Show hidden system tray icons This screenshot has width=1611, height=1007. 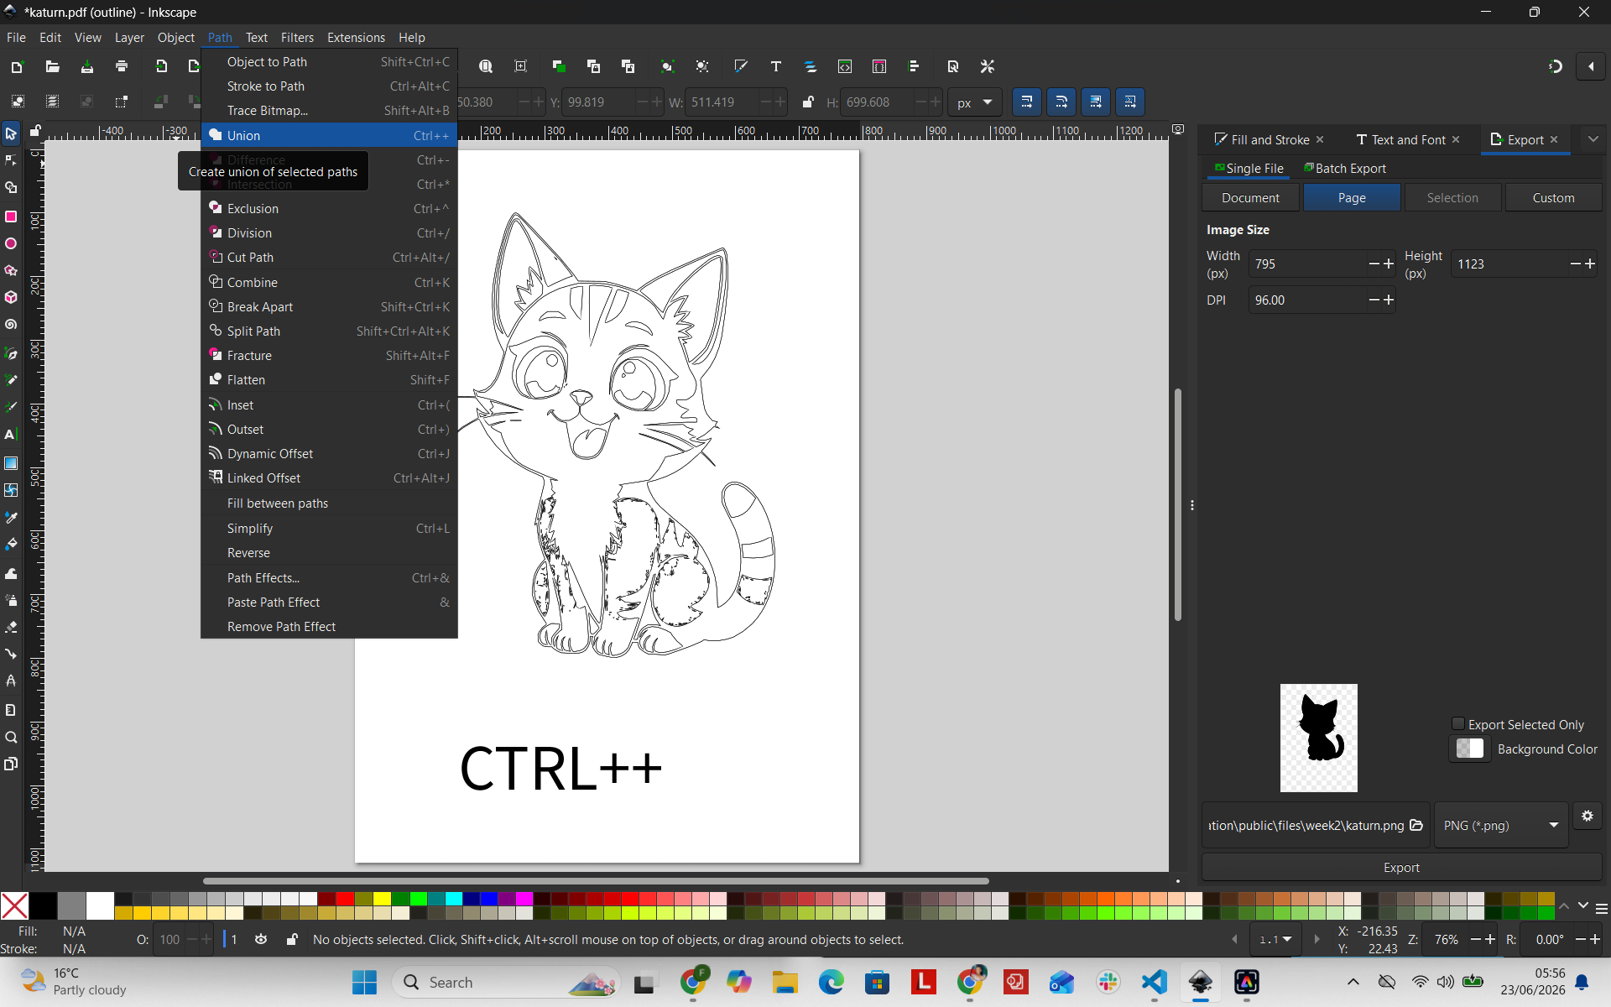click(1353, 982)
